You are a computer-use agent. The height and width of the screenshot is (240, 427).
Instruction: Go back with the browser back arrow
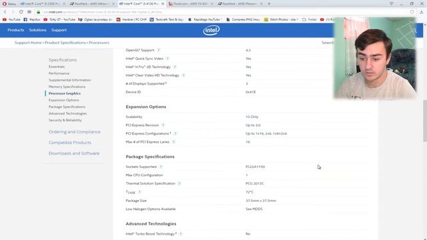pos(5,12)
